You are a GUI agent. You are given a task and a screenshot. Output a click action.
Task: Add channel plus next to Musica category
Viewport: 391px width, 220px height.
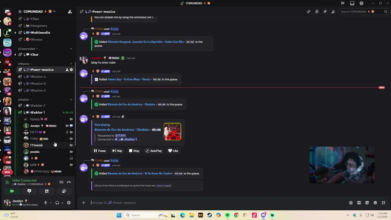click(x=71, y=64)
